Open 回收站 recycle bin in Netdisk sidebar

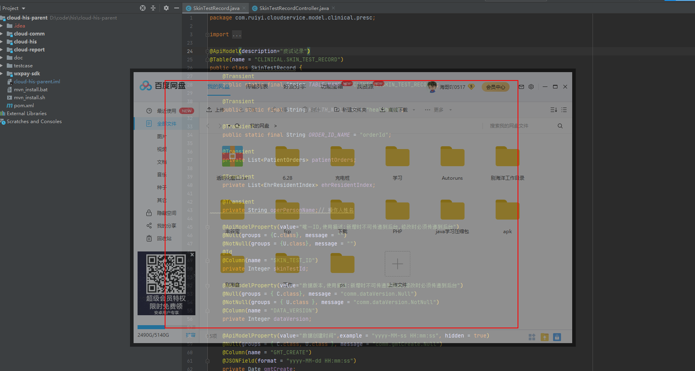tap(163, 239)
